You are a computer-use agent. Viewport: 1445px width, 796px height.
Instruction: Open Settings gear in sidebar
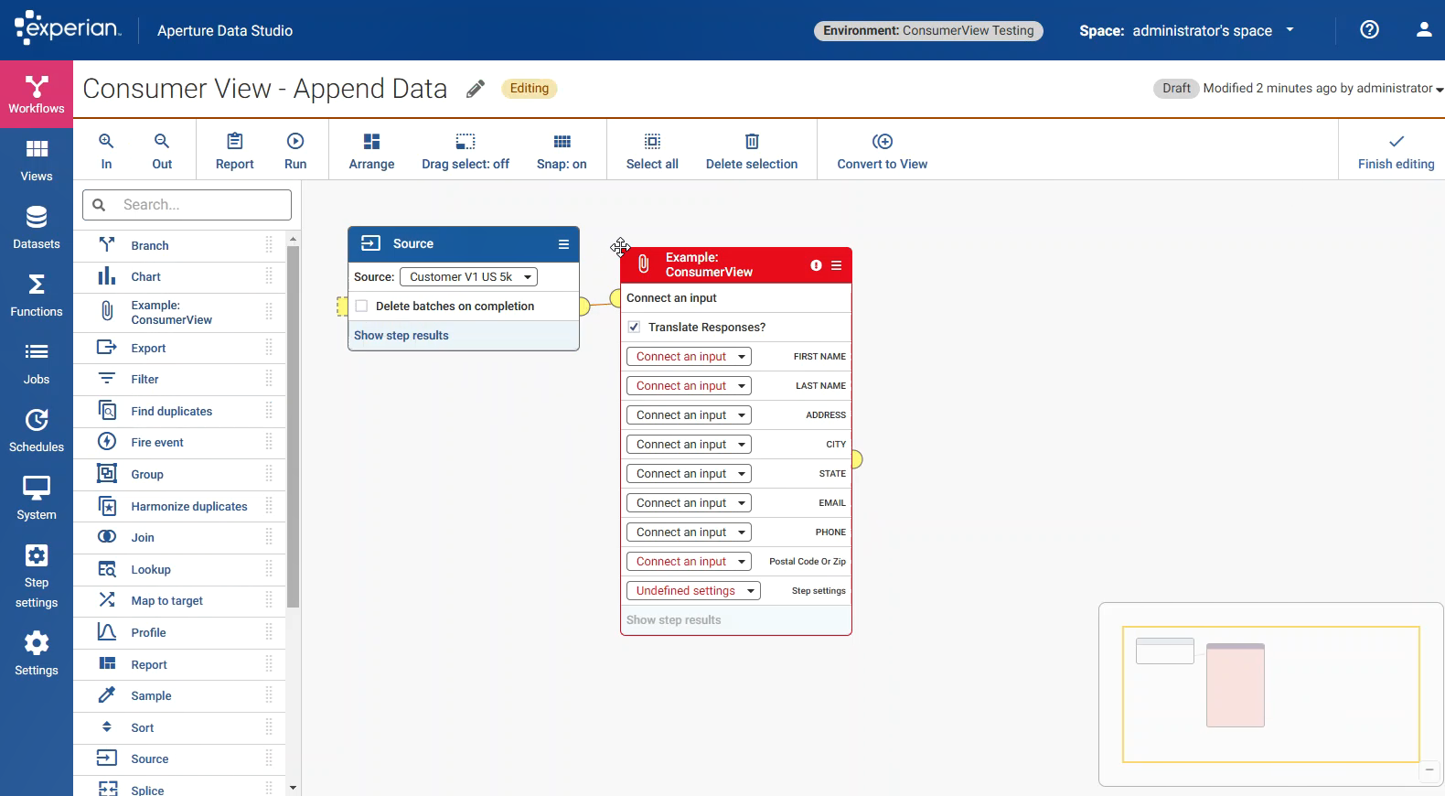[x=37, y=654]
